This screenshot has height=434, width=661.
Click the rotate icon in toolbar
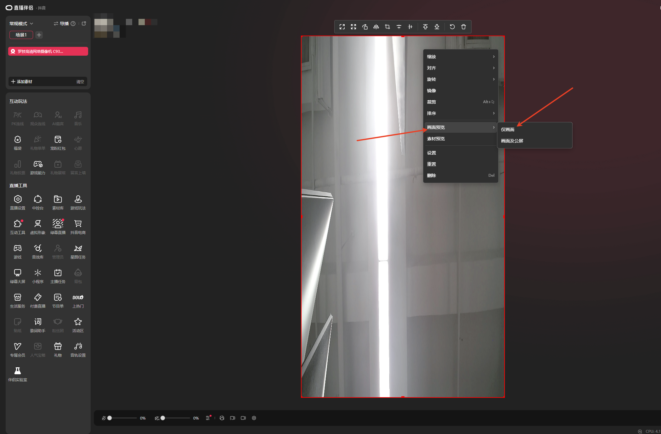(x=365, y=27)
